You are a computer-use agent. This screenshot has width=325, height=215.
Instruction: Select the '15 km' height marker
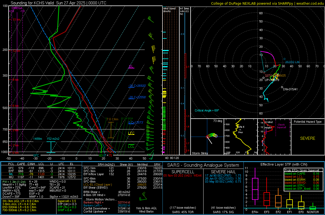pyautogui.click(x=16, y=20)
